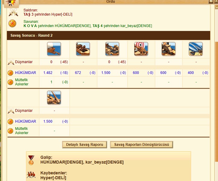Click shield icon next to second HÜKÜMDAR row
This screenshot has height=181, width=218.
11,121
